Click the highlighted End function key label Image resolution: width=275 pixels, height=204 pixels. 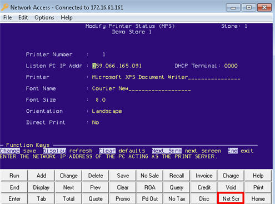[x=233, y=151]
